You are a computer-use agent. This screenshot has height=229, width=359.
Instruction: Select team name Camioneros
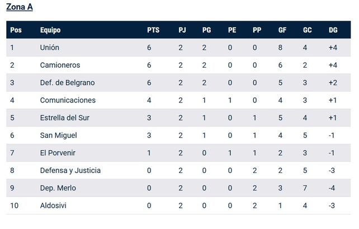click(x=60, y=65)
